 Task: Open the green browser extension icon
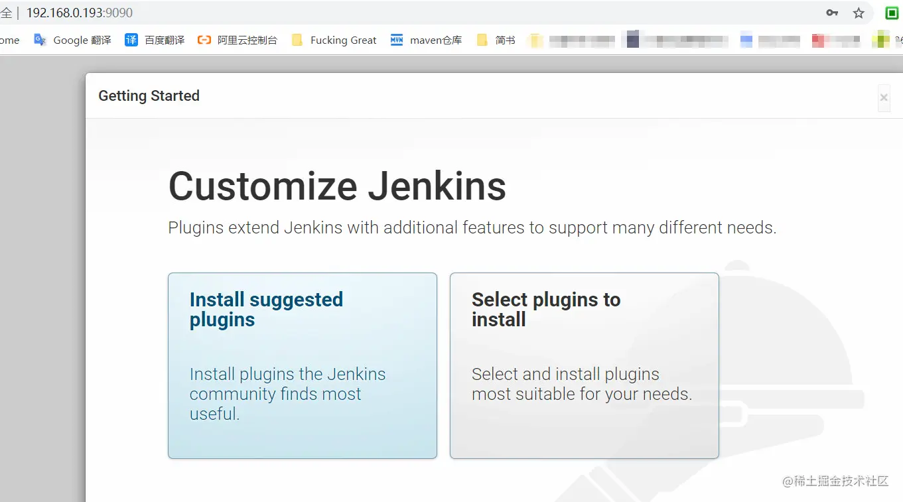892,13
